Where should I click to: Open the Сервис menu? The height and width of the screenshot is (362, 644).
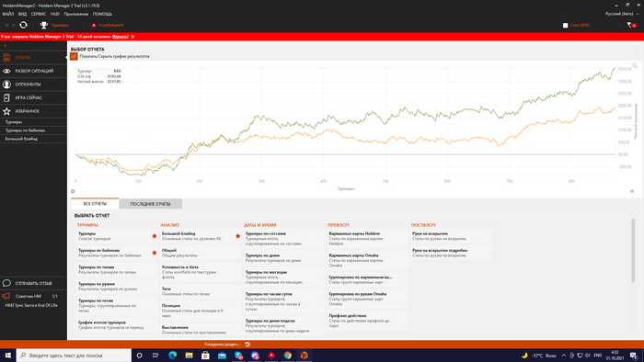pyautogui.click(x=39, y=14)
